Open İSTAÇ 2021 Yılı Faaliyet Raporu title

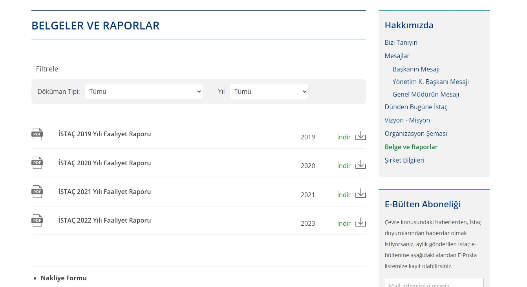coord(104,192)
